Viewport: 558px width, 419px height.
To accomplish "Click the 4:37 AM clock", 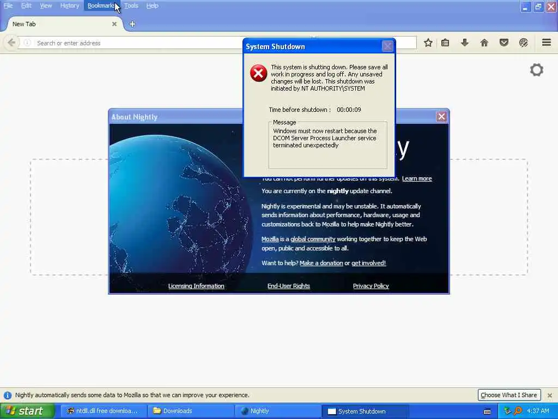I will pos(538,411).
